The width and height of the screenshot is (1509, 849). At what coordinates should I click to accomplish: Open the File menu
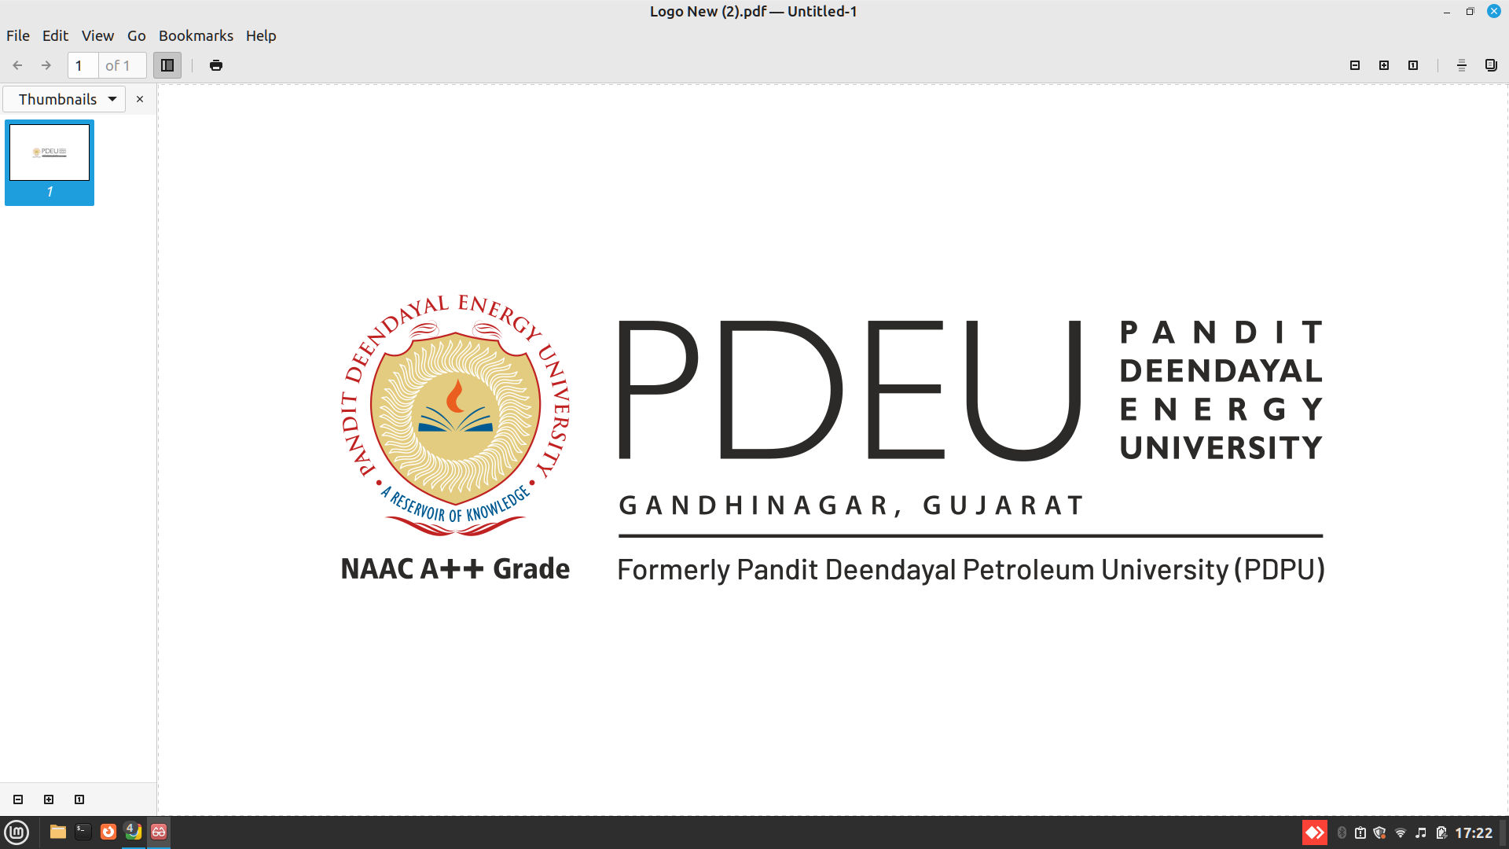point(18,35)
